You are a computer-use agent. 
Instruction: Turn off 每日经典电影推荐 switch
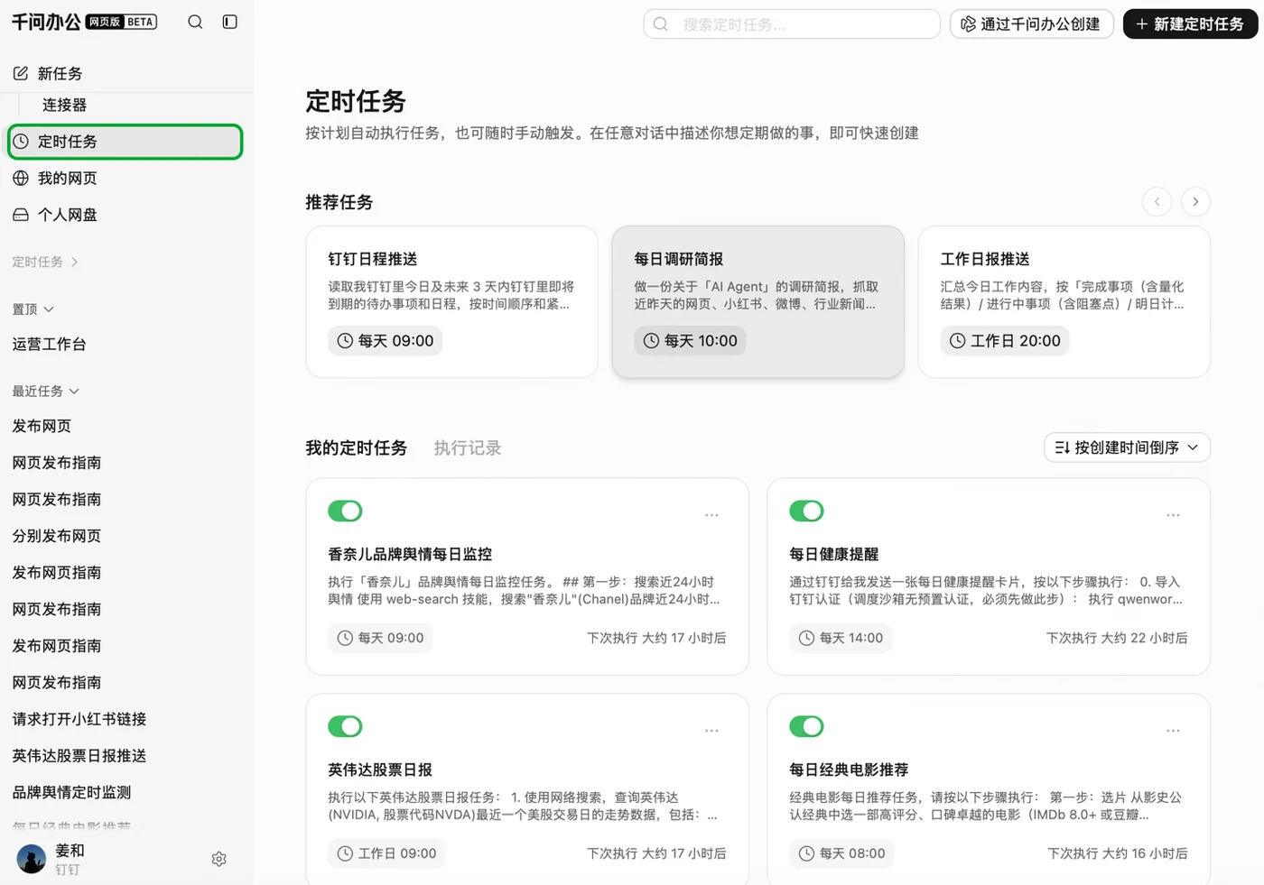pos(806,726)
